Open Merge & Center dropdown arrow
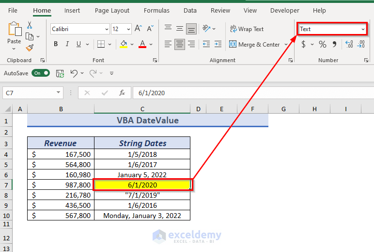 tap(286, 45)
